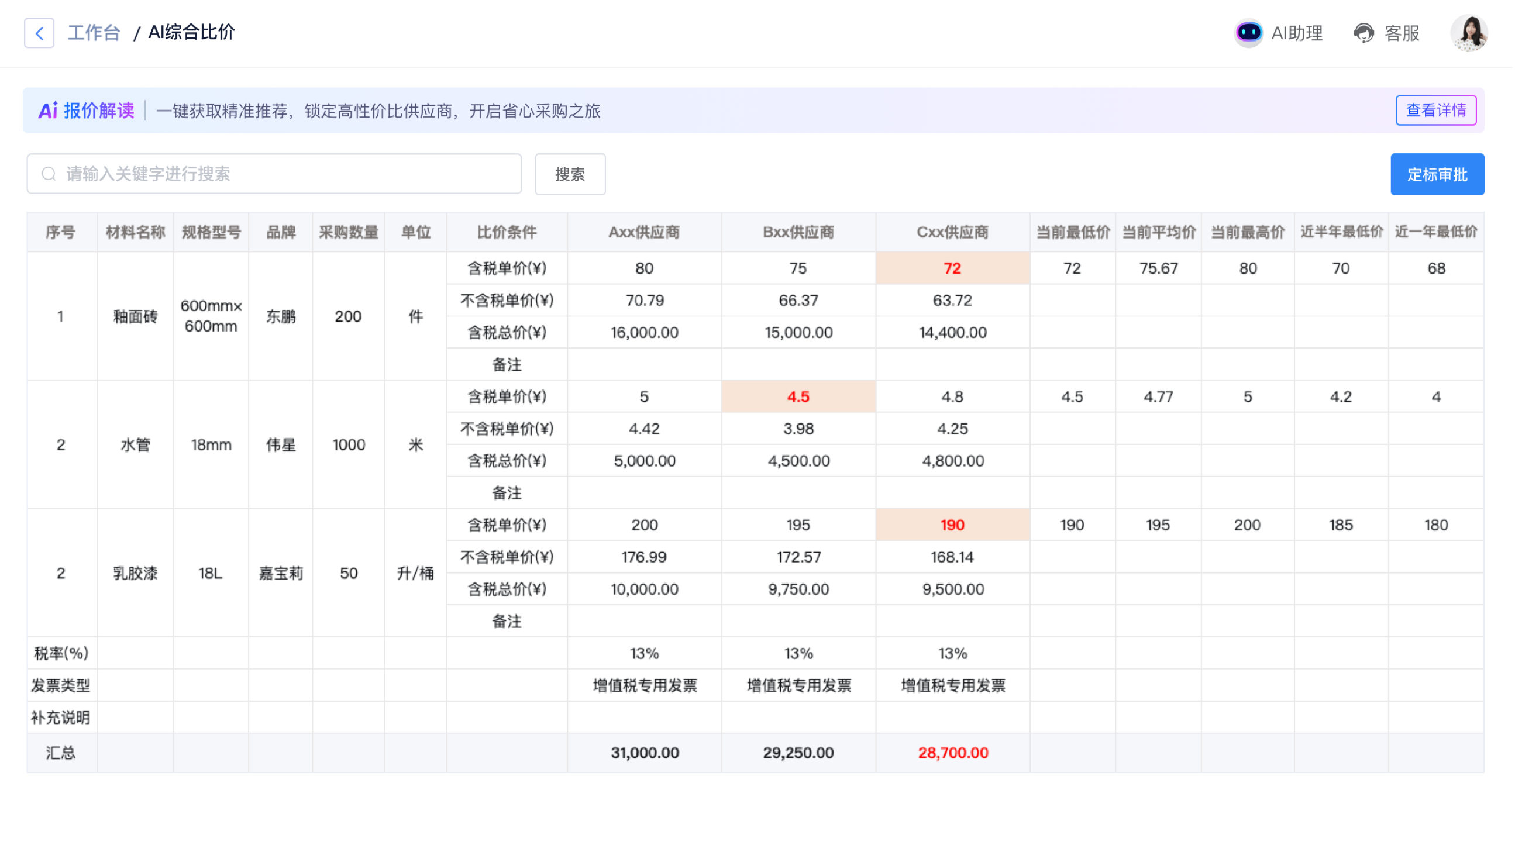
Task: Click the 29,250.00 summary total
Action: (x=800, y=754)
